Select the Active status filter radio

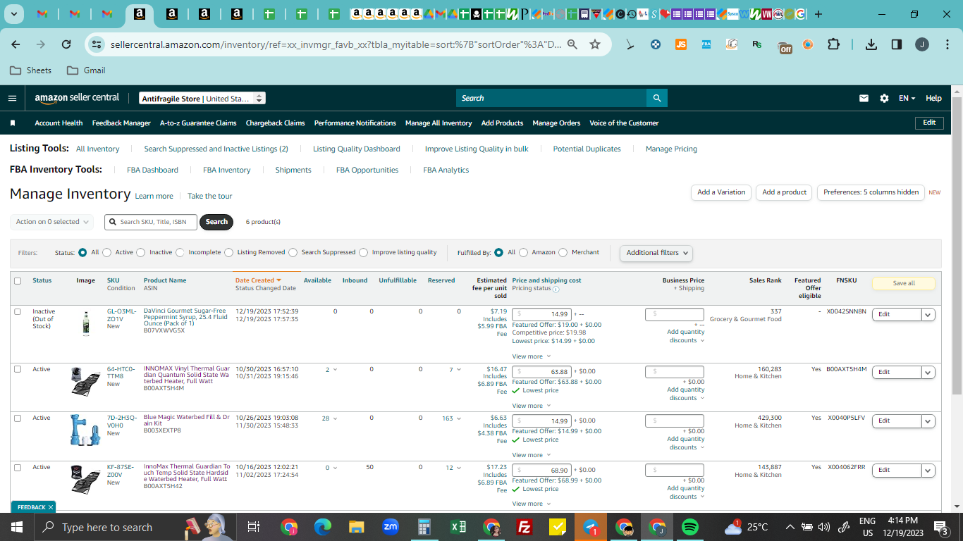pos(106,252)
